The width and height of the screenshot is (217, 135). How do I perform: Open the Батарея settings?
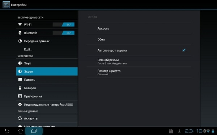[47, 88]
